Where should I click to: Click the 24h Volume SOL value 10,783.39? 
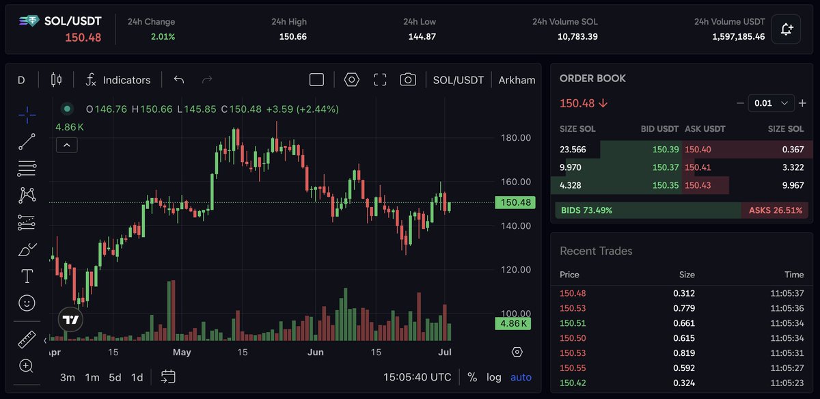577,36
